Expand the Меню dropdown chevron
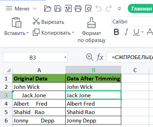This screenshot has width=153, height=127. (x=35, y=9)
